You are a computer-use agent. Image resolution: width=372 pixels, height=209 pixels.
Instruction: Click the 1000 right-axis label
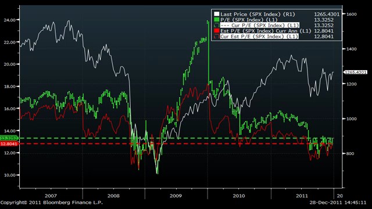351,118
